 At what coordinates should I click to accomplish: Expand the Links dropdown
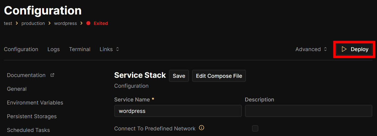109,49
